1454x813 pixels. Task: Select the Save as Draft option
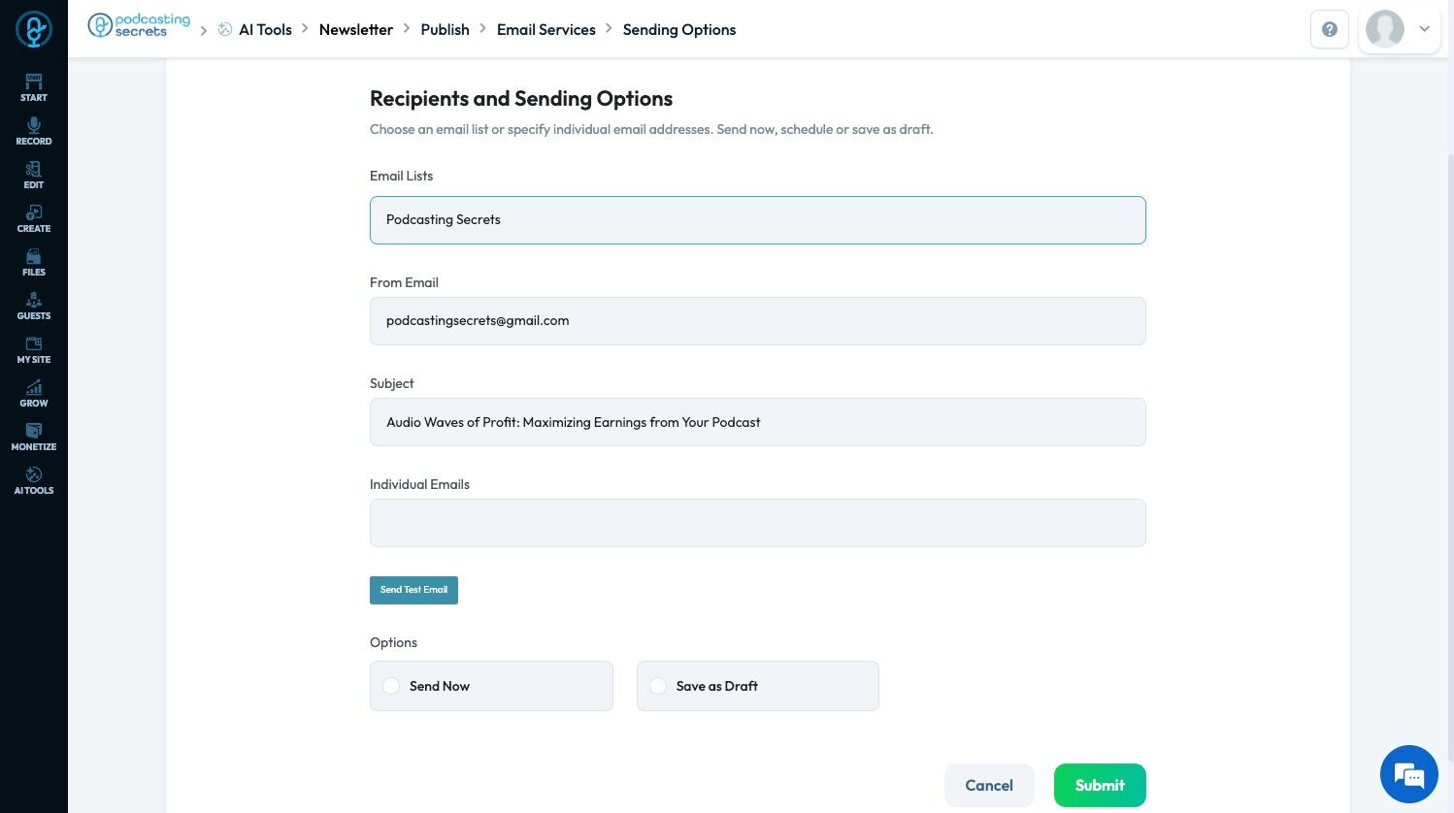pyautogui.click(x=659, y=686)
